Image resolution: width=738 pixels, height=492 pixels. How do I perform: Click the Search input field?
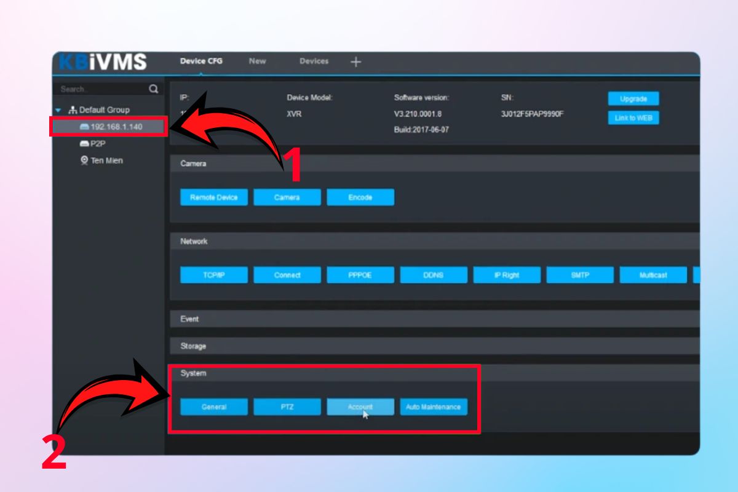(x=103, y=89)
